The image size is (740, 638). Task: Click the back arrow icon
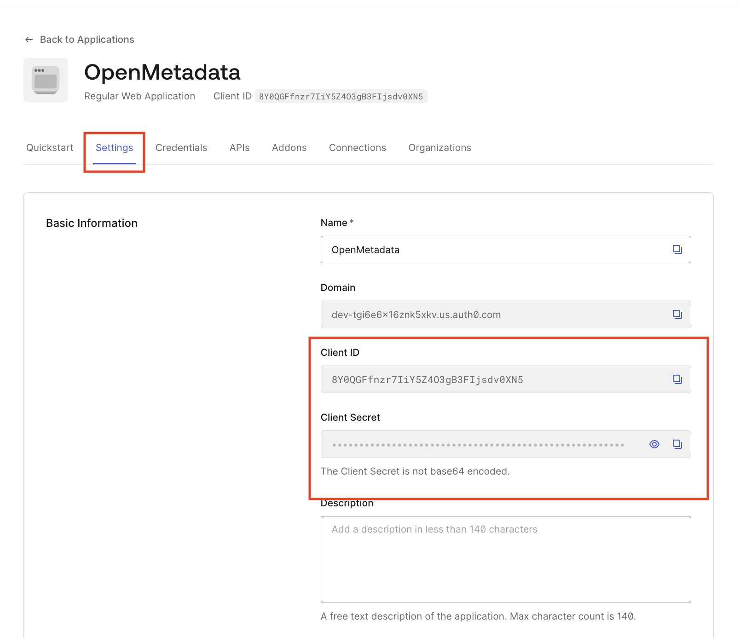click(x=29, y=40)
